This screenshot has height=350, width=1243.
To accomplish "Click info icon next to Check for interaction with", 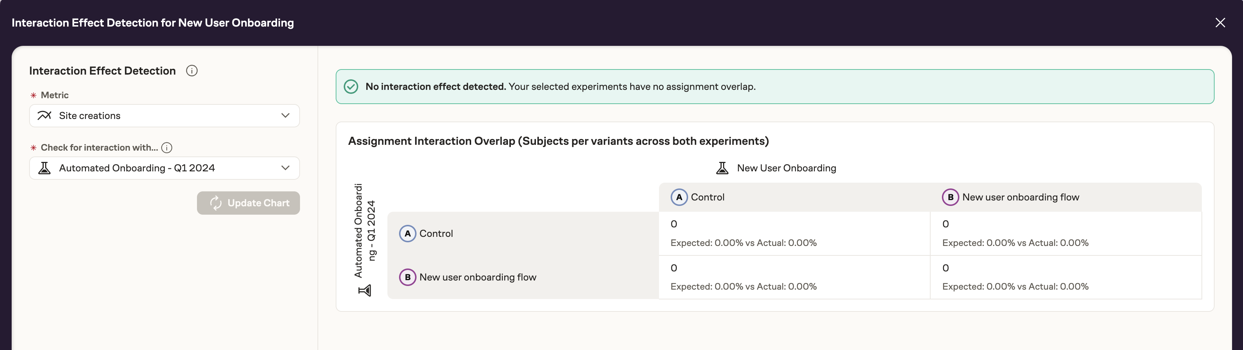I will pos(167,147).
